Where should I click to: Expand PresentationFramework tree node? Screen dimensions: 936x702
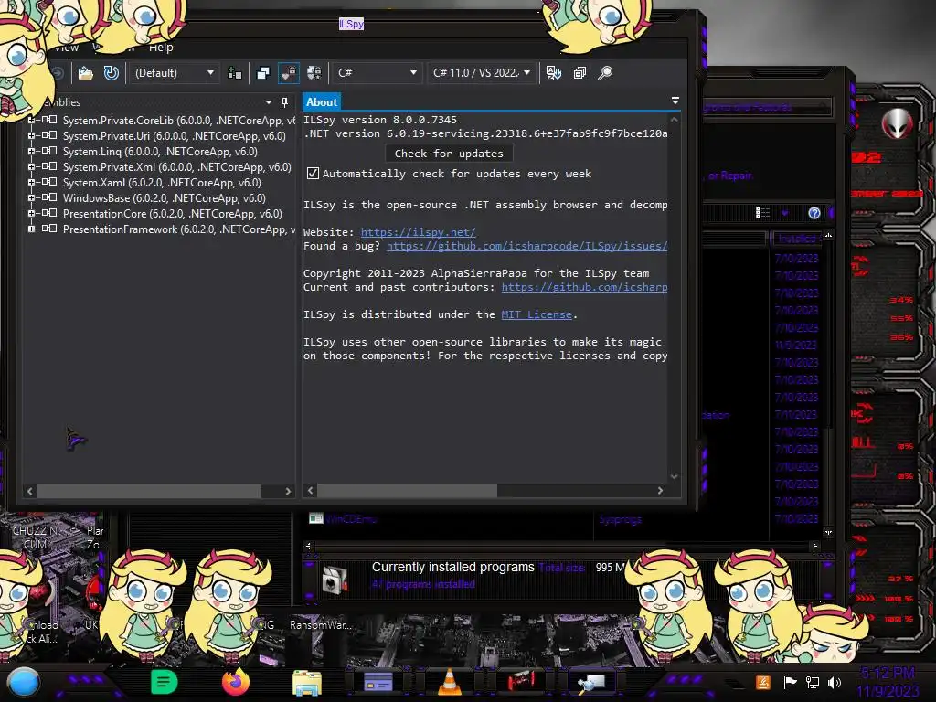[x=31, y=229]
